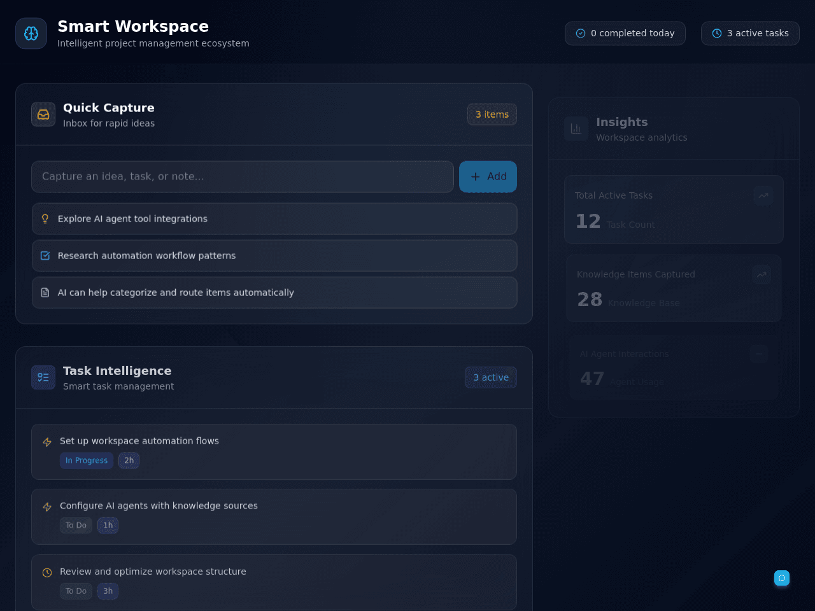The height and width of the screenshot is (611, 815).
Task: Click lightning icon on Set up workspace automation task
Action: pyautogui.click(x=47, y=442)
